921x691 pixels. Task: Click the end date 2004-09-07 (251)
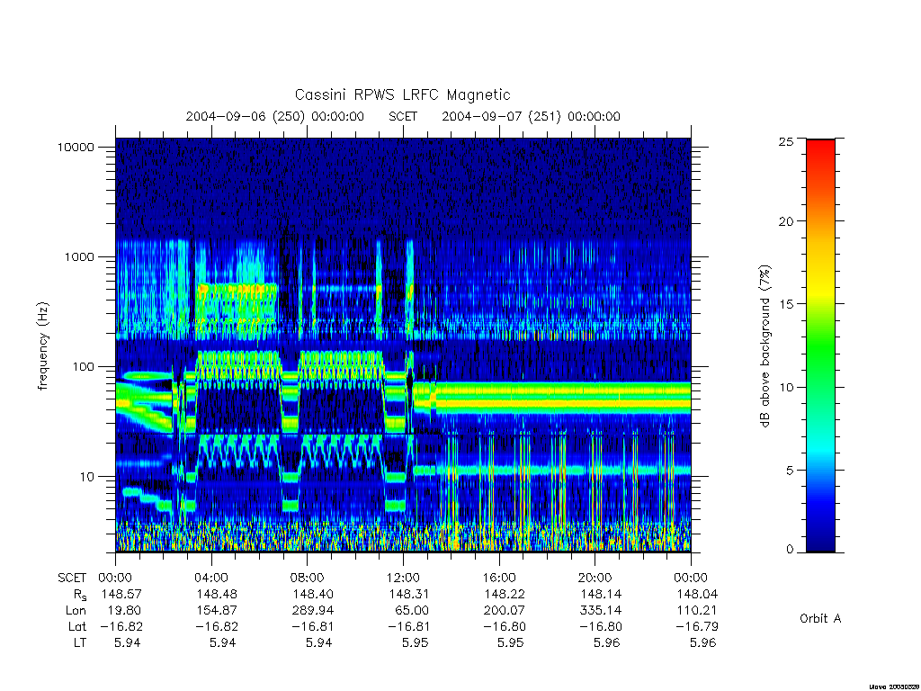click(x=501, y=116)
